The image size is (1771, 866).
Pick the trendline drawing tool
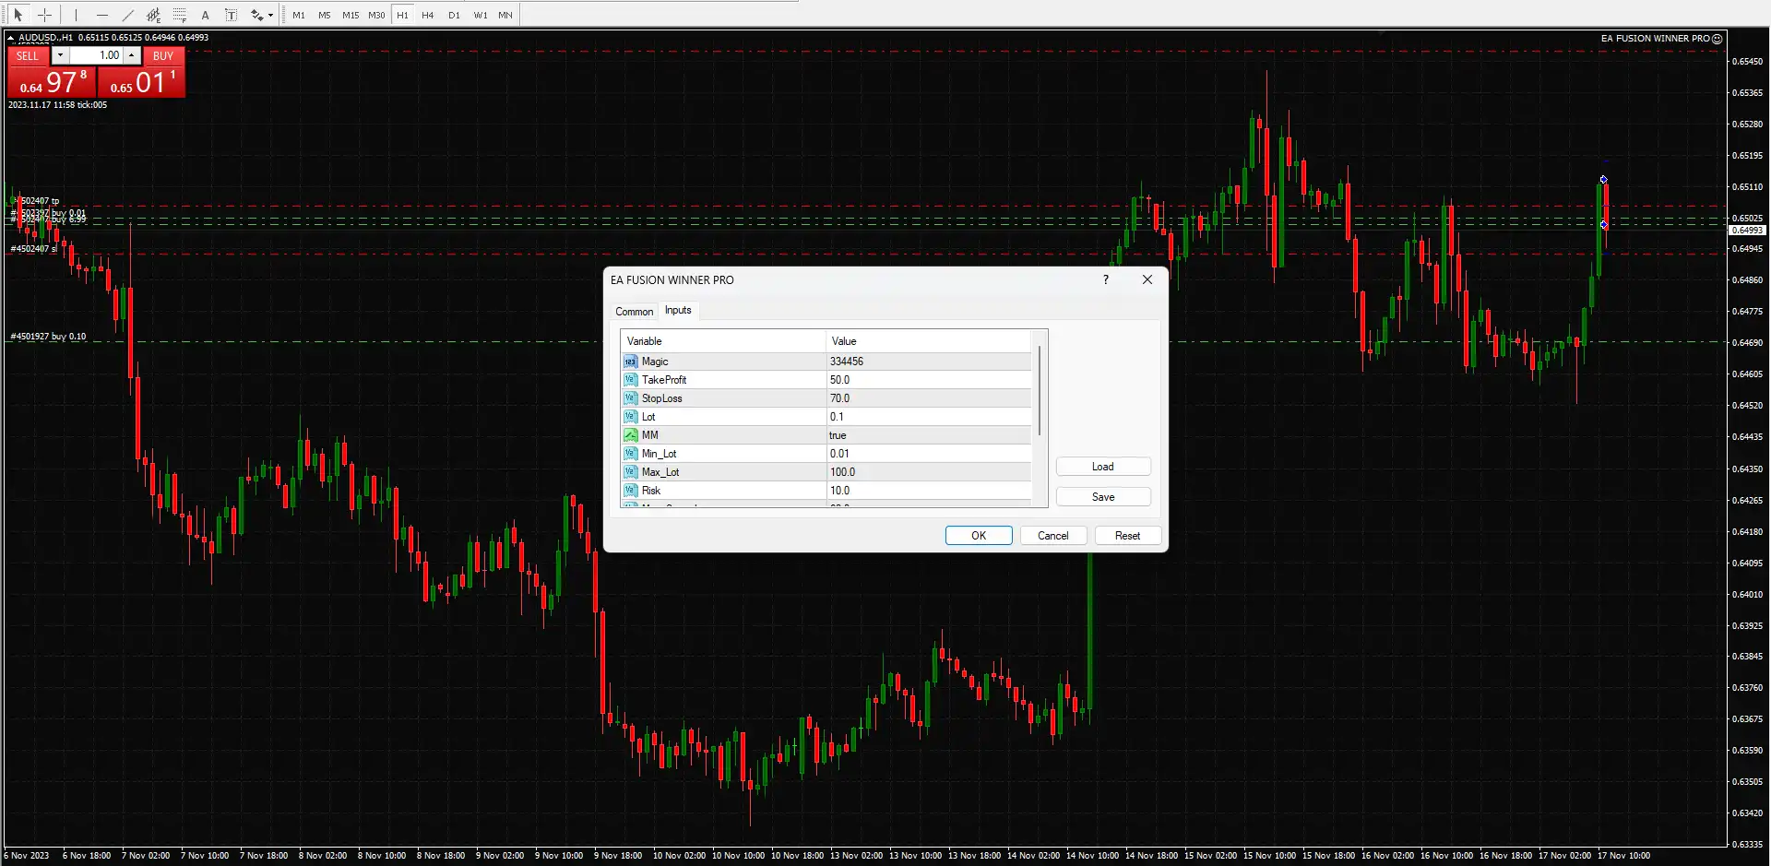[127, 15]
